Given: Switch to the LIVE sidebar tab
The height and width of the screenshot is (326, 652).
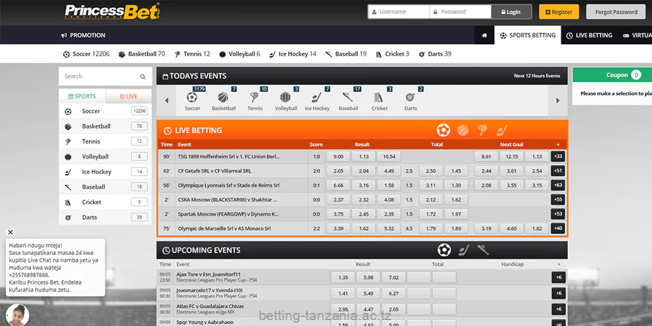Looking at the screenshot, I should pyautogui.click(x=128, y=96).
